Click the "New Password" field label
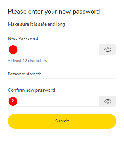 23,38
